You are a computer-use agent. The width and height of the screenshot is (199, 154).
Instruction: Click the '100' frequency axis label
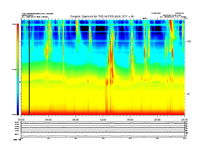pyautogui.click(x=189, y=42)
